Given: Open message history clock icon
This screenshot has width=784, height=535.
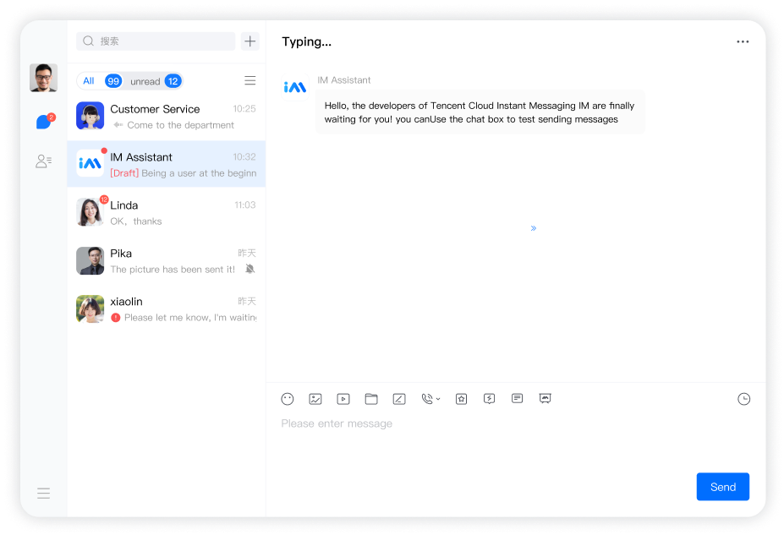Looking at the screenshot, I should click(x=743, y=399).
